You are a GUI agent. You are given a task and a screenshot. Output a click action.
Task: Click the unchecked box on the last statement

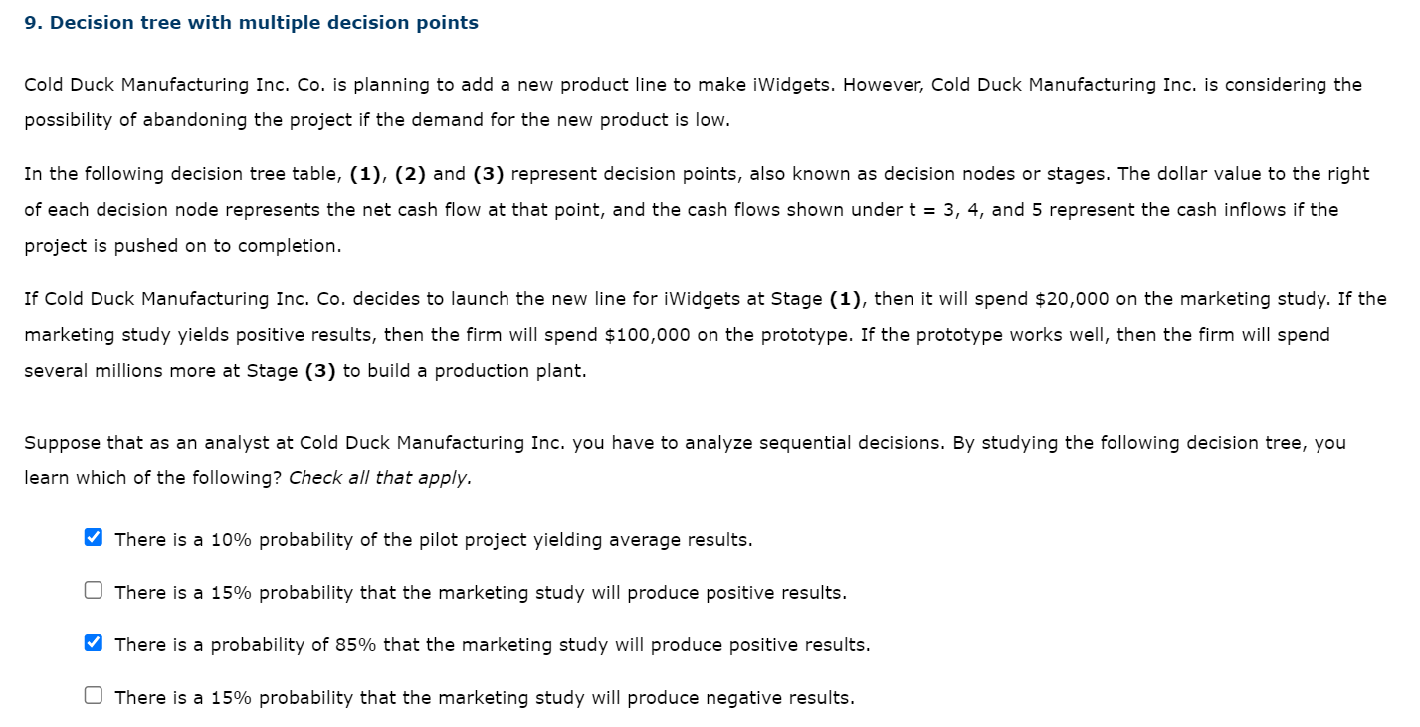click(93, 694)
